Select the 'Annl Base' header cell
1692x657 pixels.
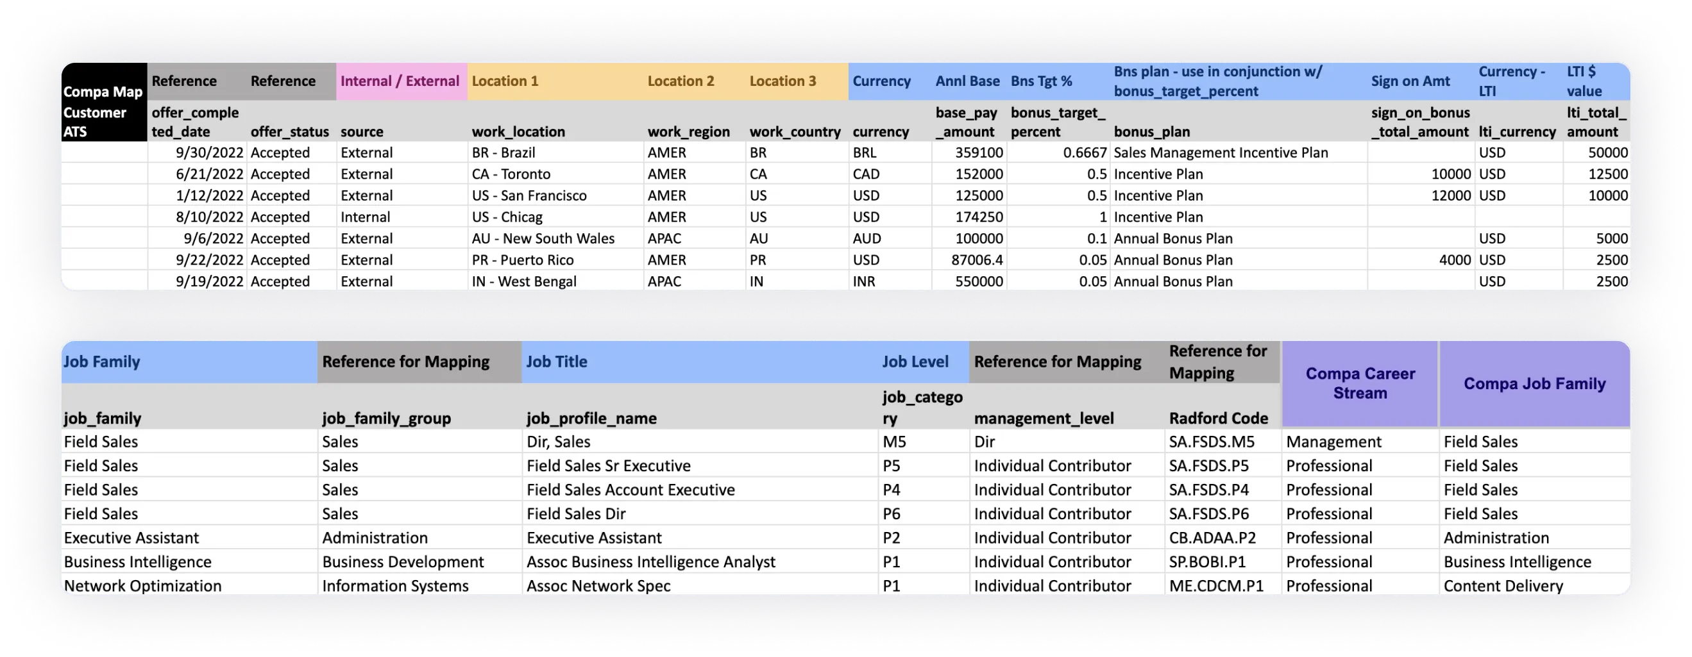click(968, 81)
